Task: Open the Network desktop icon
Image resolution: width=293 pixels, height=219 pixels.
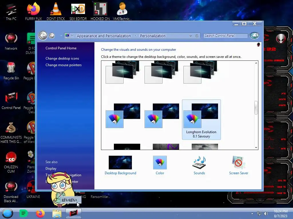Action: coord(11,41)
